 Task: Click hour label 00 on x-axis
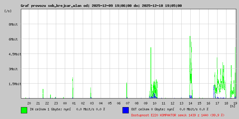click(65, 103)
